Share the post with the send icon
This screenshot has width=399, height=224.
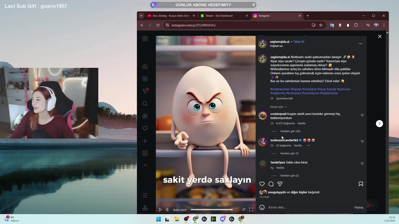[x=280, y=184]
